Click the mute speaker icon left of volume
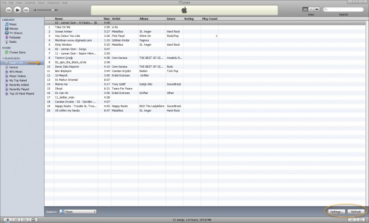Viewport: 369px width, 223px height. 35,10
